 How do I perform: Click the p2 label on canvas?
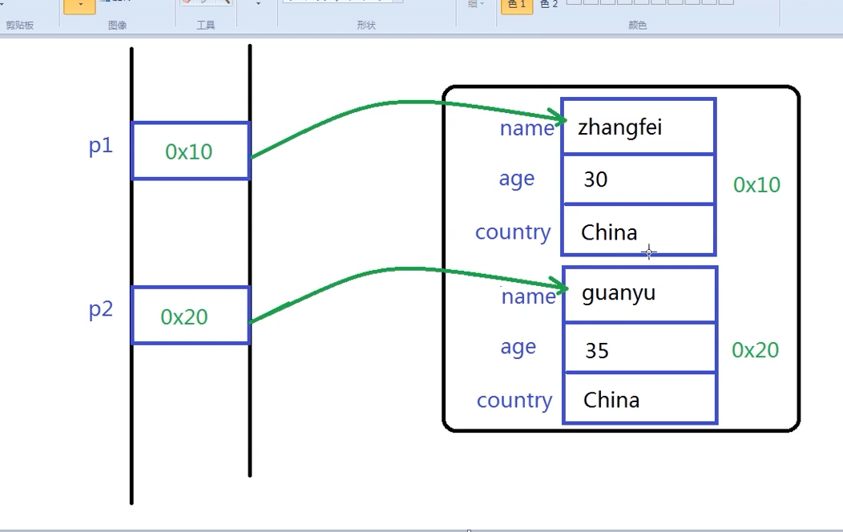pyautogui.click(x=100, y=309)
